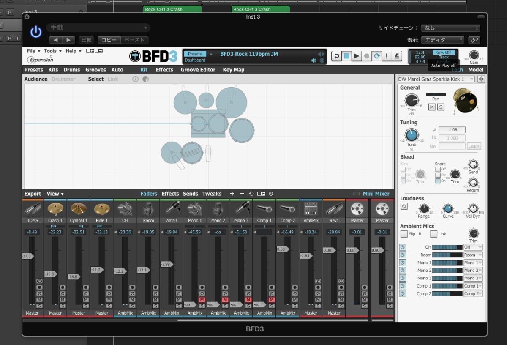
Task: Click the MIDI connector icon in preset display
Action: tap(322, 60)
